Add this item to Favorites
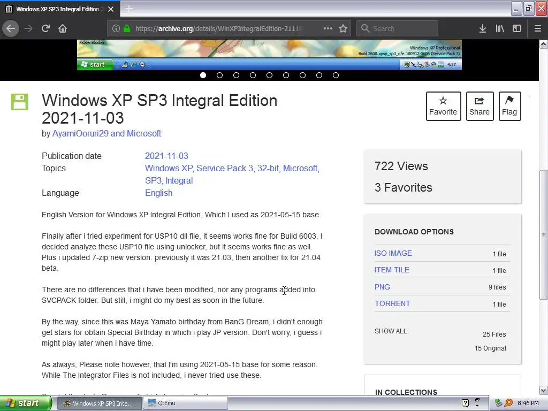Image resolution: width=548 pixels, height=411 pixels. pos(443,106)
